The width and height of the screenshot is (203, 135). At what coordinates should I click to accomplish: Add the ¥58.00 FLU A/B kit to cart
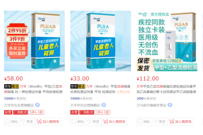(x=48, y=121)
